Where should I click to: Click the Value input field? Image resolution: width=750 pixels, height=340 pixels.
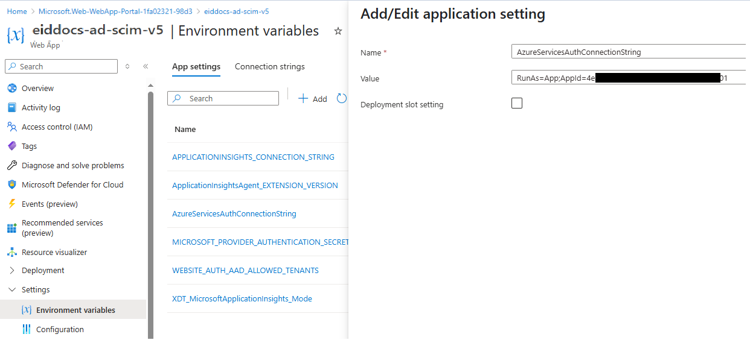pos(628,78)
